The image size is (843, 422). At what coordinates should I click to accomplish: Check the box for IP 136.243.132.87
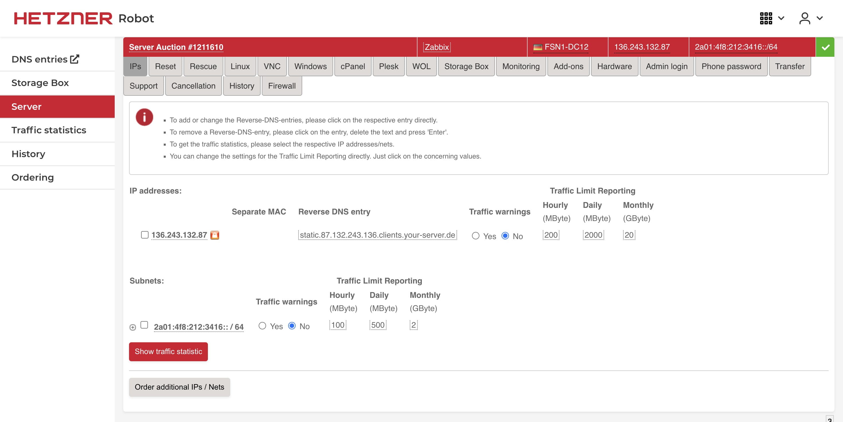coord(145,235)
